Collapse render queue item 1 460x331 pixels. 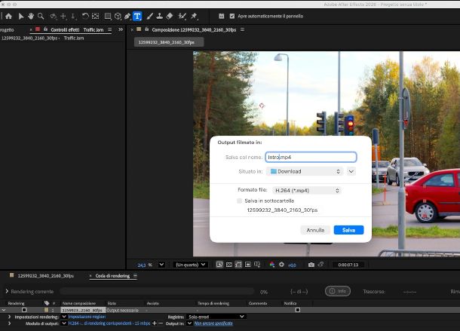pyautogui.click(x=4, y=310)
